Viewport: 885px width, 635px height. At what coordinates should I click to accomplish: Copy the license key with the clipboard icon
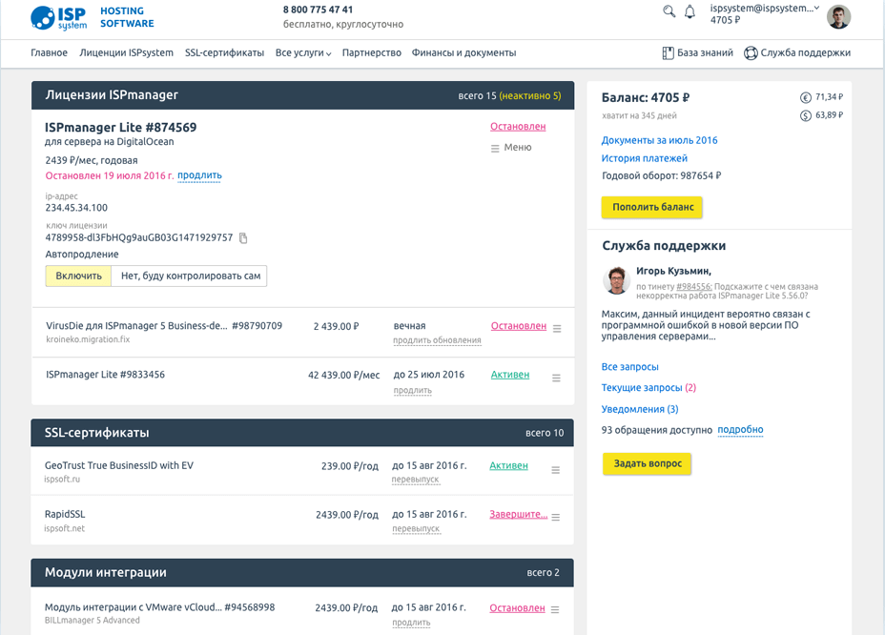tap(243, 237)
